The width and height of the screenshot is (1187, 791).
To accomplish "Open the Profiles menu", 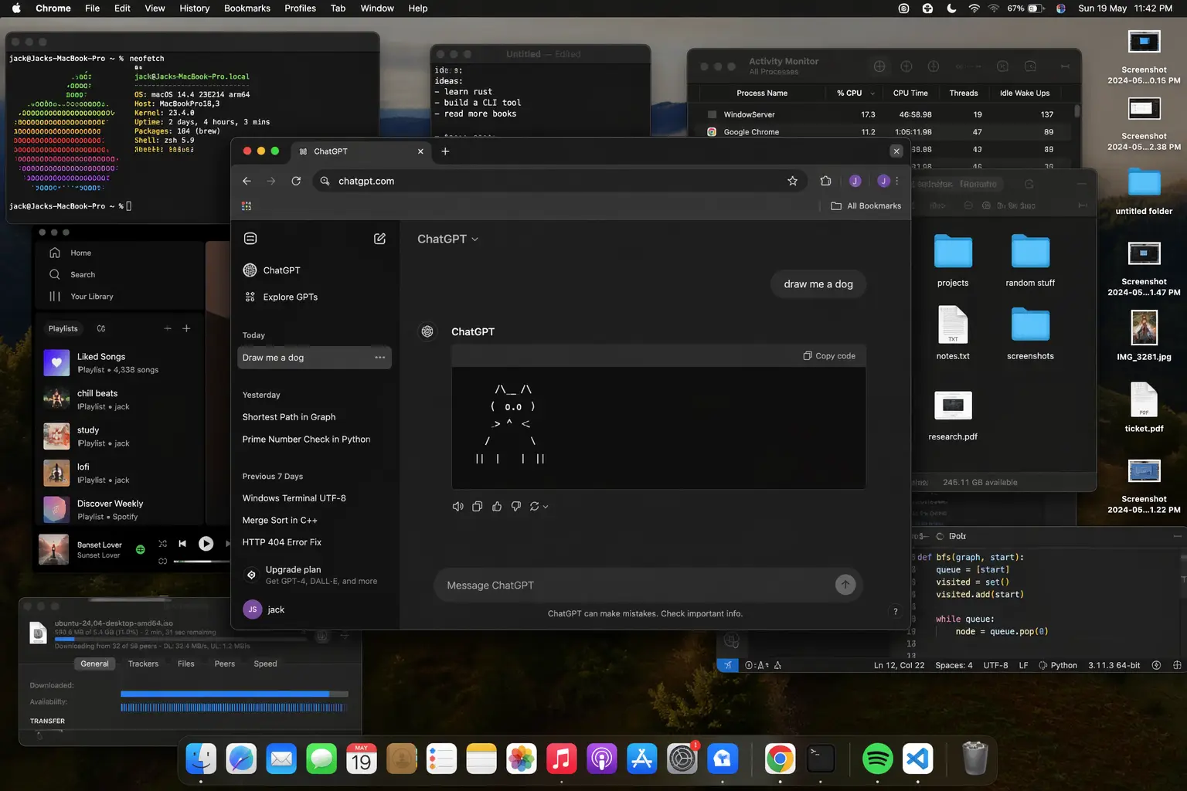I will pos(300,8).
